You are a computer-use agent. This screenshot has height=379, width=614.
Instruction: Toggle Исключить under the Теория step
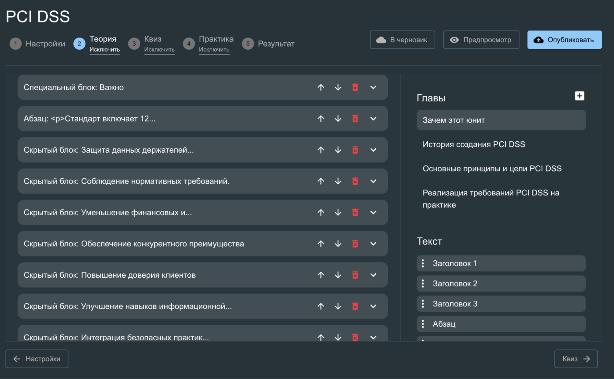104,50
